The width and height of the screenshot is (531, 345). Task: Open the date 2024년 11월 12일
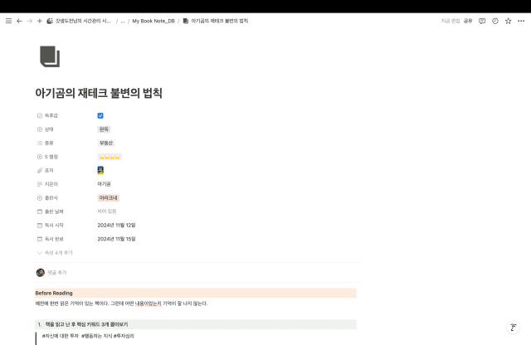(116, 225)
